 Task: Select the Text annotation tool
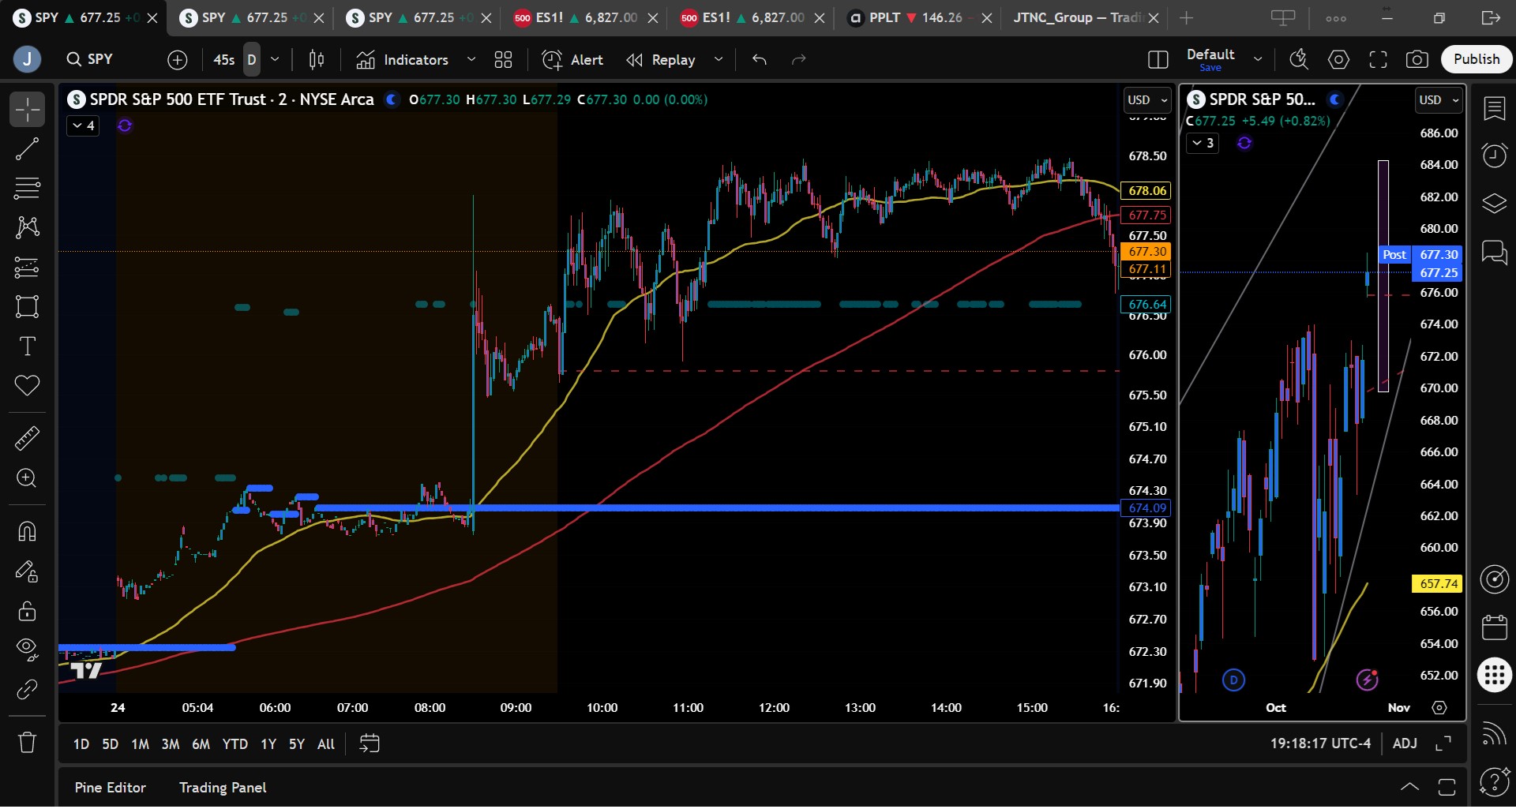click(27, 346)
